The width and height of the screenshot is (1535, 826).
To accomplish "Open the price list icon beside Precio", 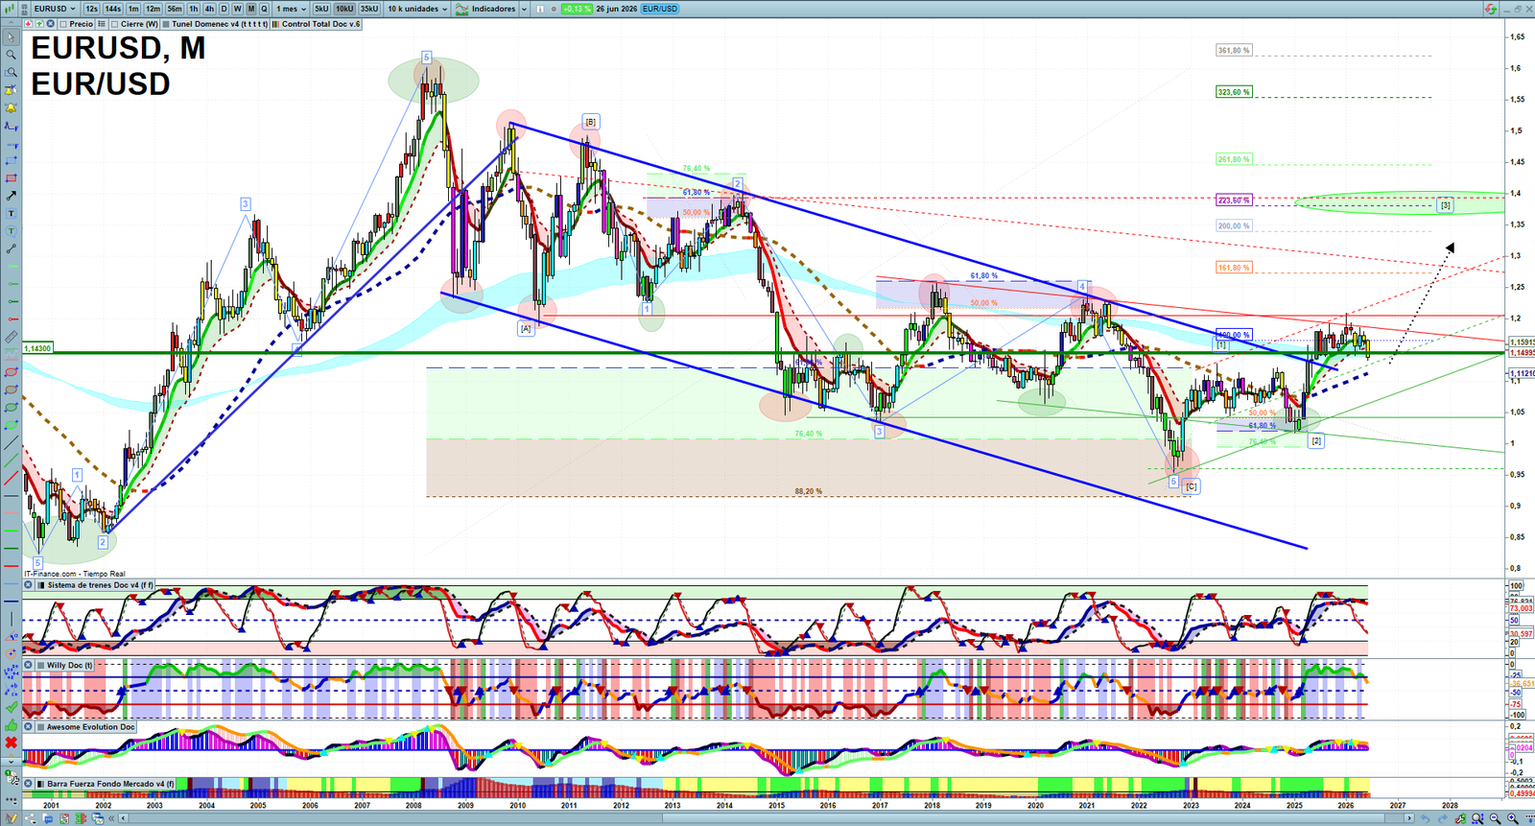I will (101, 24).
